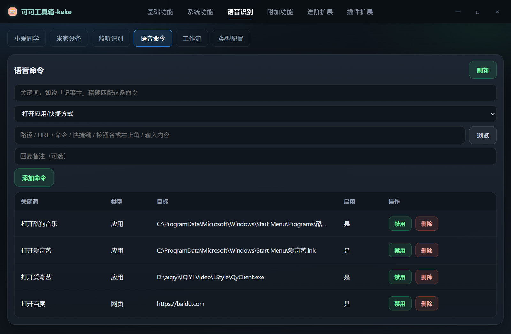Select the 语音命令 sub-tab
The height and width of the screenshot is (334, 511).
click(153, 38)
